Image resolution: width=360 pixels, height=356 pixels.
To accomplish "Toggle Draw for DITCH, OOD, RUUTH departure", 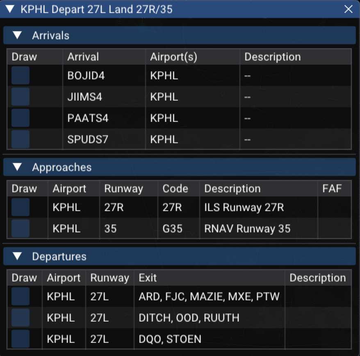I will (x=21, y=318).
